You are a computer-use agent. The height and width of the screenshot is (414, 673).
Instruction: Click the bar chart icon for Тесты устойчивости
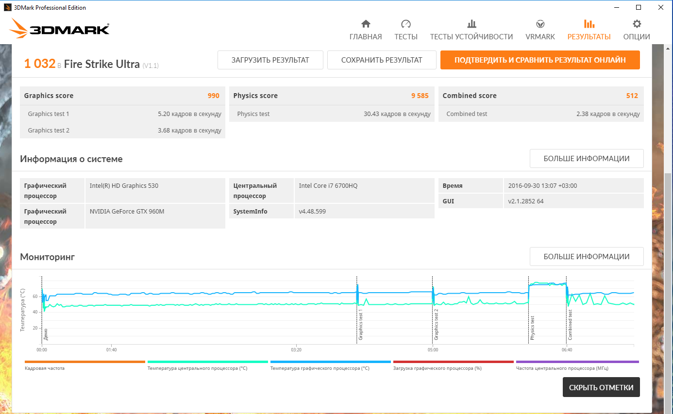[471, 24]
